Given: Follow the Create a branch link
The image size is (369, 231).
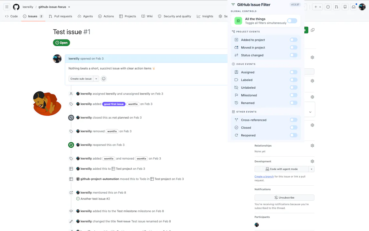Looking at the screenshot, I should (x=264, y=176).
